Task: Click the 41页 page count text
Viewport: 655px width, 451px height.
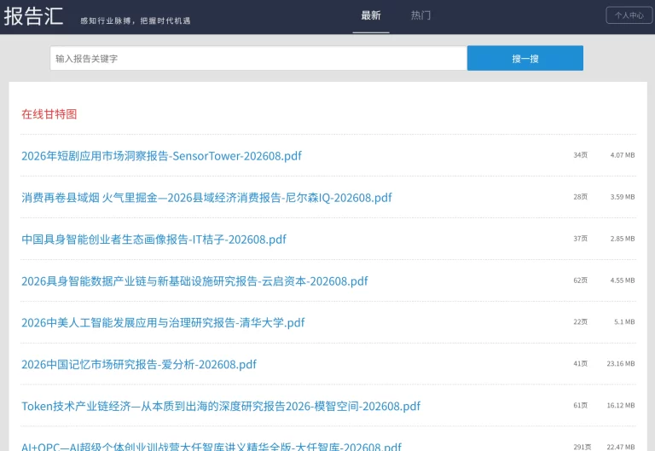Action: point(580,364)
